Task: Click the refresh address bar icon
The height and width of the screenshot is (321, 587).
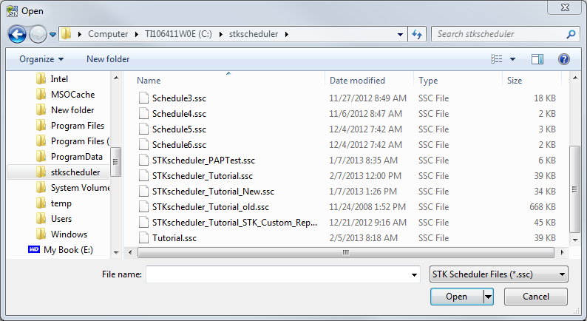Action: [417, 34]
